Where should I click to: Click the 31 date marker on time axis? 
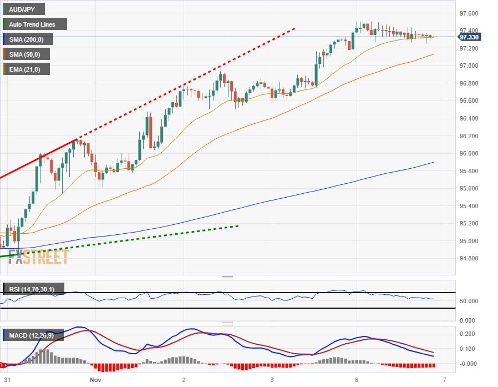(x=7, y=380)
